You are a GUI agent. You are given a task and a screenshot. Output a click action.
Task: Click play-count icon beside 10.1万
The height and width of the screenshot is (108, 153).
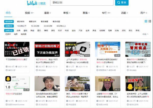tap(7, 101)
